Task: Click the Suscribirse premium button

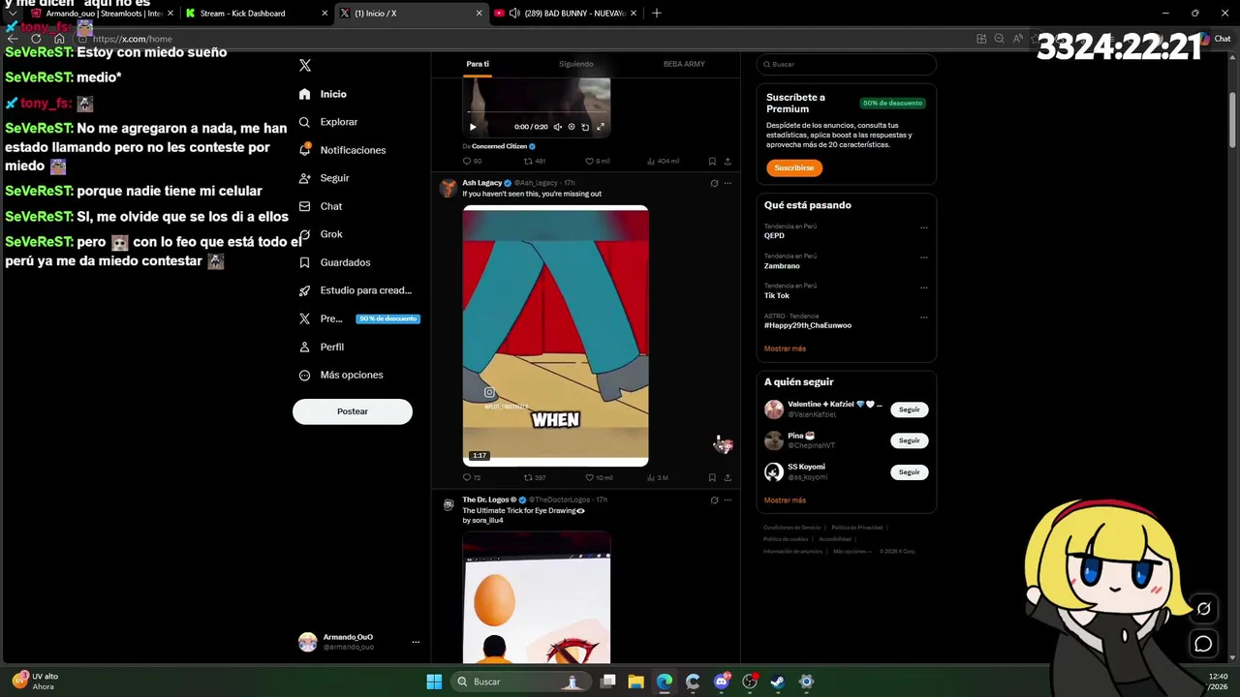Action: (x=794, y=167)
